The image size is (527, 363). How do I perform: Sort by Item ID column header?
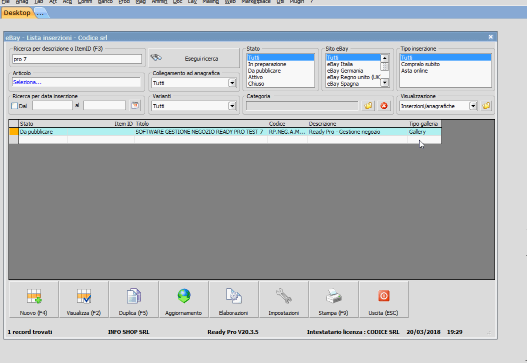[101, 124]
